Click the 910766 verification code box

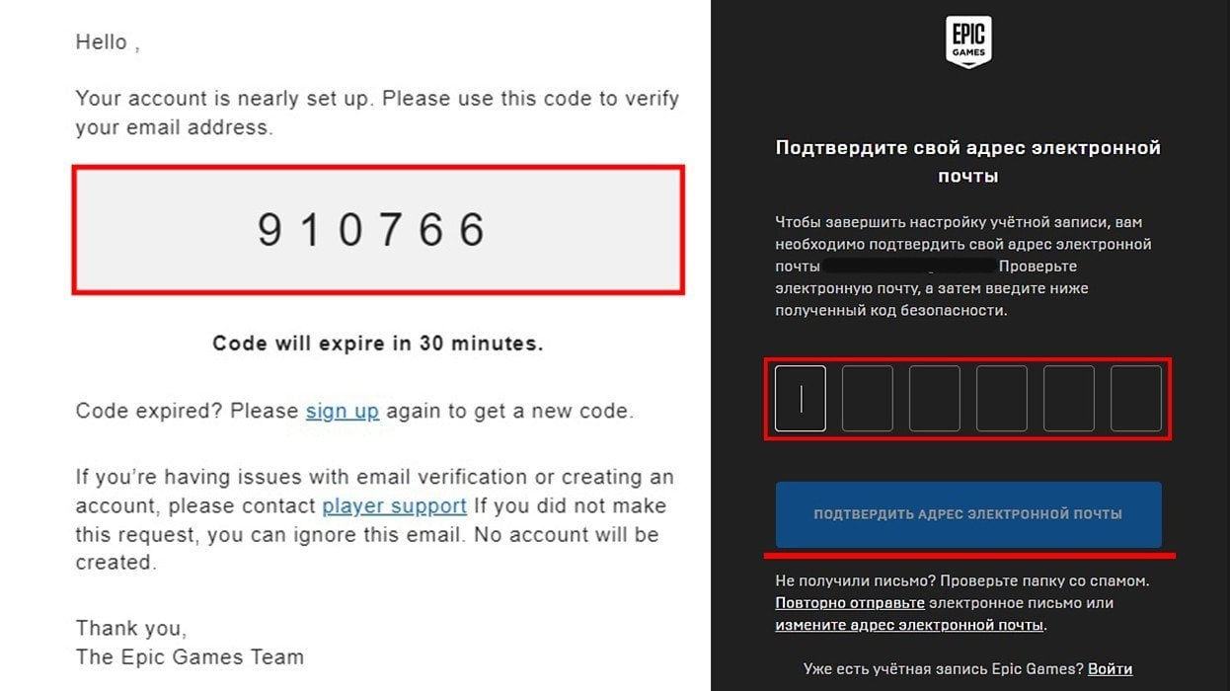coord(378,230)
